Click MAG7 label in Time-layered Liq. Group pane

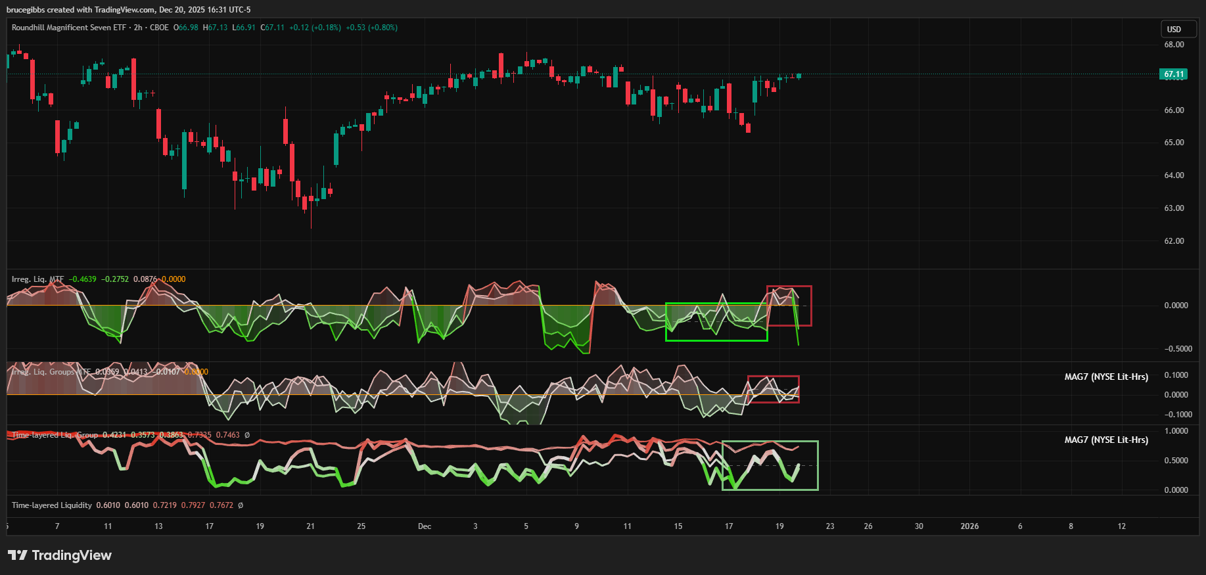coord(1106,440)
